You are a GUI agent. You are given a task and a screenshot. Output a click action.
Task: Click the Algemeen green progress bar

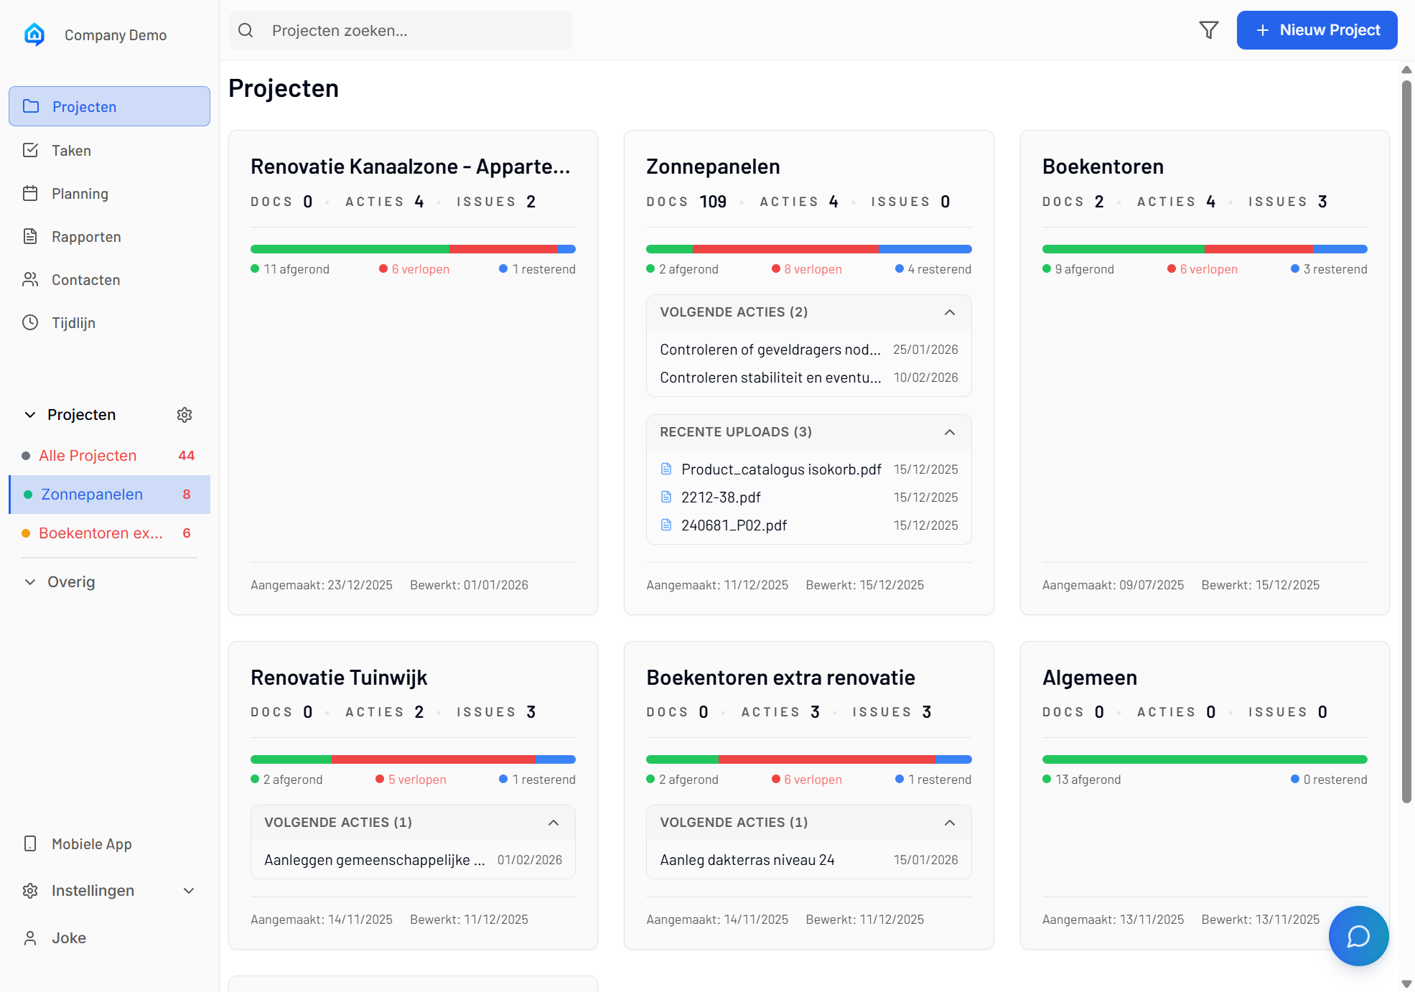tap(1204, 759)
